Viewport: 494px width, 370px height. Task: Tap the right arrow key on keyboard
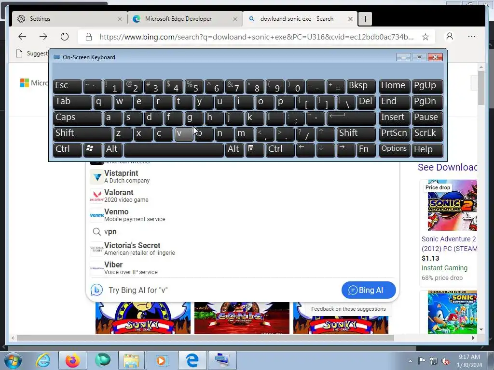click(x=345, y=149)
